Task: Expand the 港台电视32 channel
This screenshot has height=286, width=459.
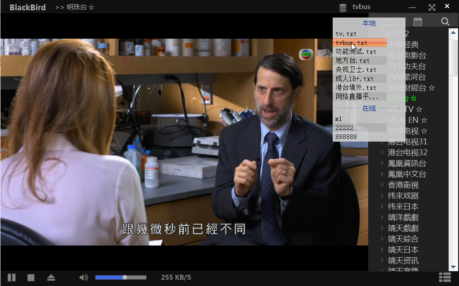Action: coord(382,152)
